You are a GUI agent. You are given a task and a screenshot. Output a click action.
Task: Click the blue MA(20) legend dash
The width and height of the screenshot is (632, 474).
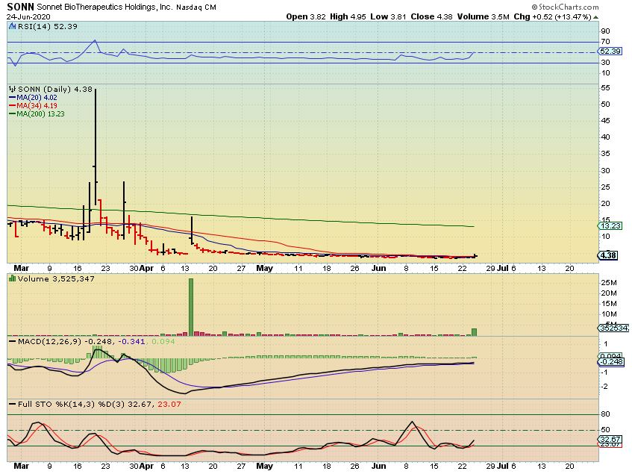pos(11,97)
